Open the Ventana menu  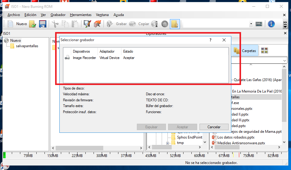point(102,15)
